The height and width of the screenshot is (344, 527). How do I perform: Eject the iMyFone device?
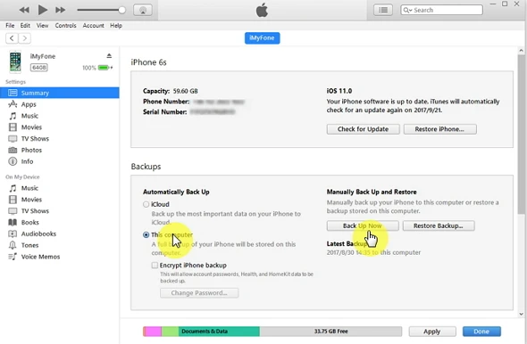coord(109,55)
